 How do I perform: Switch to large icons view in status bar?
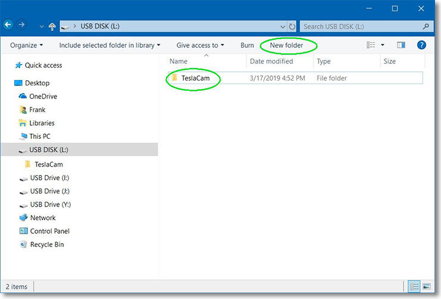tap(427, 287)
